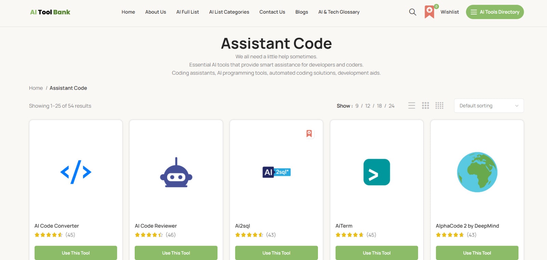Viewport: 547px width, 260px height.
Task: Click Ai2sql star rating
Action: (x=249, y=235)
